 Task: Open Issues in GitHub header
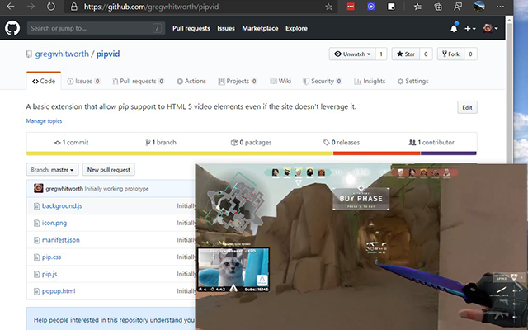(x=226, y=28)
